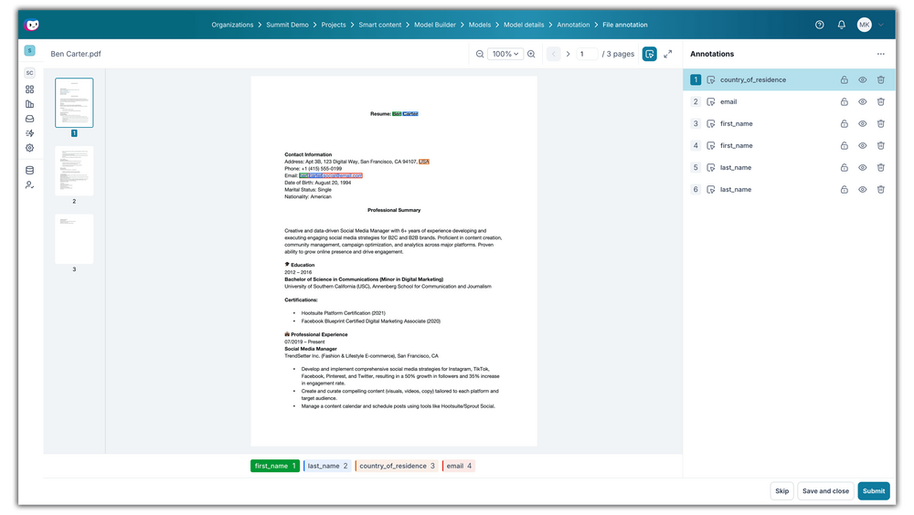Open the settings gear in left sidebar
Viewport: 914px width, 515px height.
[x=29, y=148]
